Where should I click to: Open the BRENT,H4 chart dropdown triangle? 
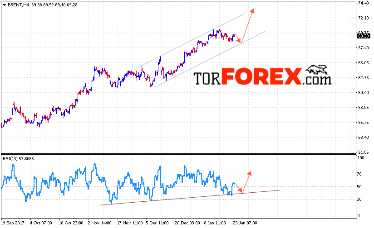(4, 5)
